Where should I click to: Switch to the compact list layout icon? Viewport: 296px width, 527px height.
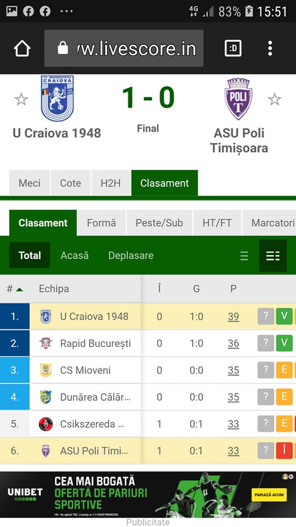click(244, 256)
